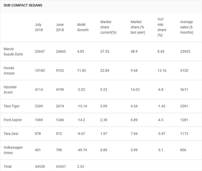Select Honda Amaze's MoM growth value 11.83
202x171 pixels.
point(82,70)
